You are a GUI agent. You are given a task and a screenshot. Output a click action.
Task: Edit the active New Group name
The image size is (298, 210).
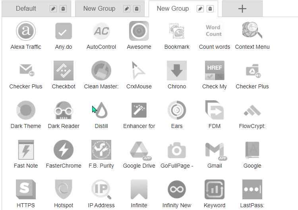[200, 9]
